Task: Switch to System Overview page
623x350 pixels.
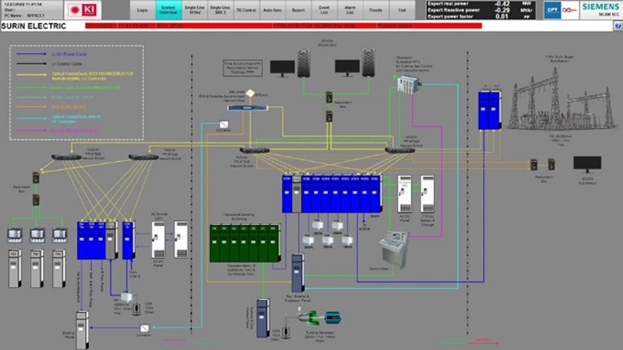Action: tap(167, 11)
